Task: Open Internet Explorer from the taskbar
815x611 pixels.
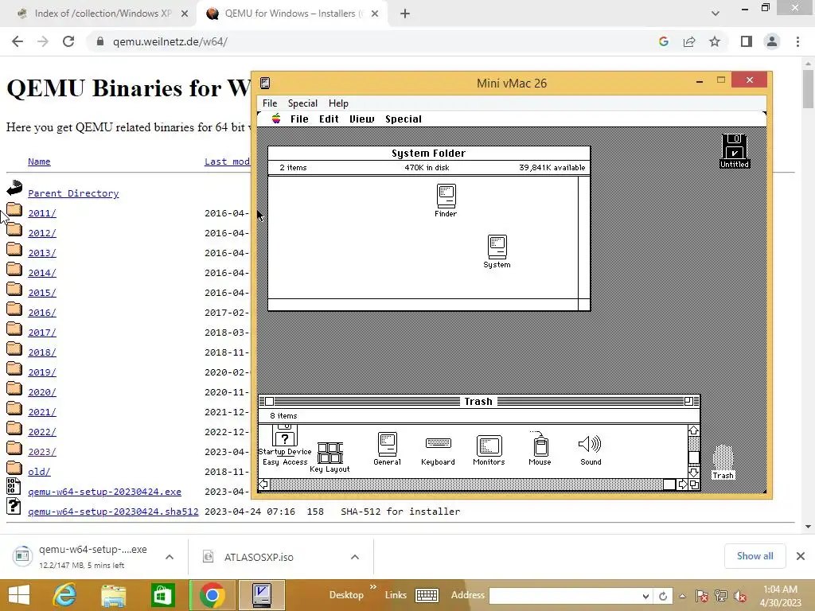Action: pos(64,595)
